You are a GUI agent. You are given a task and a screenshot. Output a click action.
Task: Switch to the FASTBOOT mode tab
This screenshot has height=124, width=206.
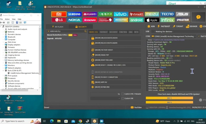click(x=104, y=32)
